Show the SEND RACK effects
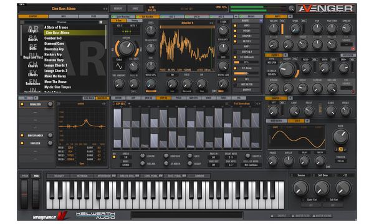The width and height of the screenshot is (374, 224). 89,98
